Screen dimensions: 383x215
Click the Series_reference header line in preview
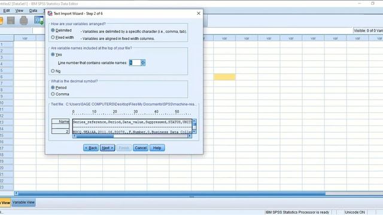pos(132,122)
